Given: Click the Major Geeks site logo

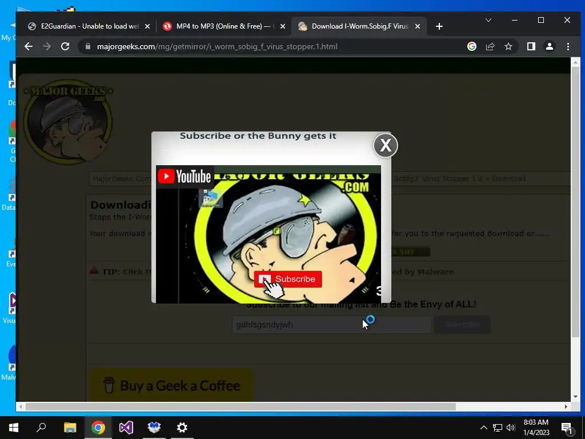Looking at the screenshot, I should pyautogui.click(x=69, y=122).
